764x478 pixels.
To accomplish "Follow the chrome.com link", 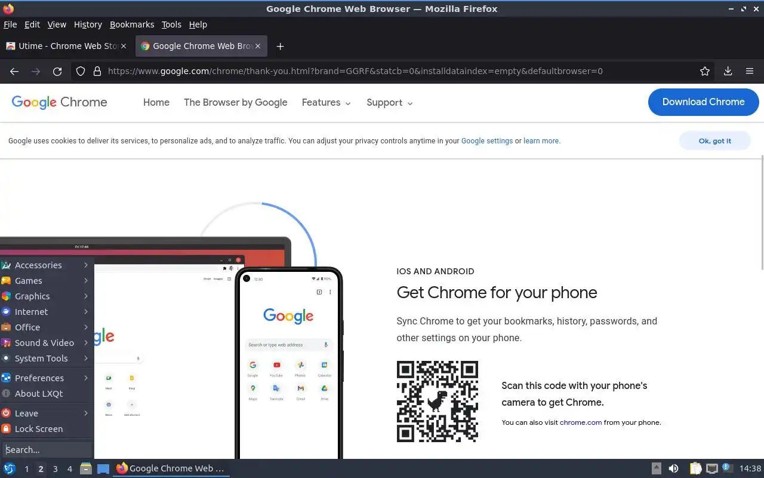I will (x=581, y=422).
